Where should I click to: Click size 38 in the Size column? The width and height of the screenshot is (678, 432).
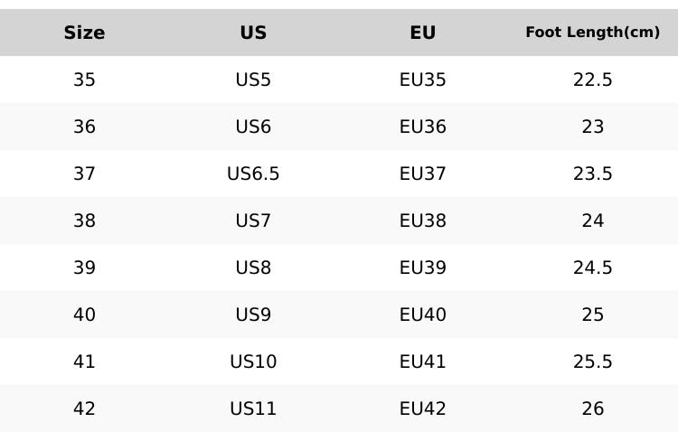[84, 221]
